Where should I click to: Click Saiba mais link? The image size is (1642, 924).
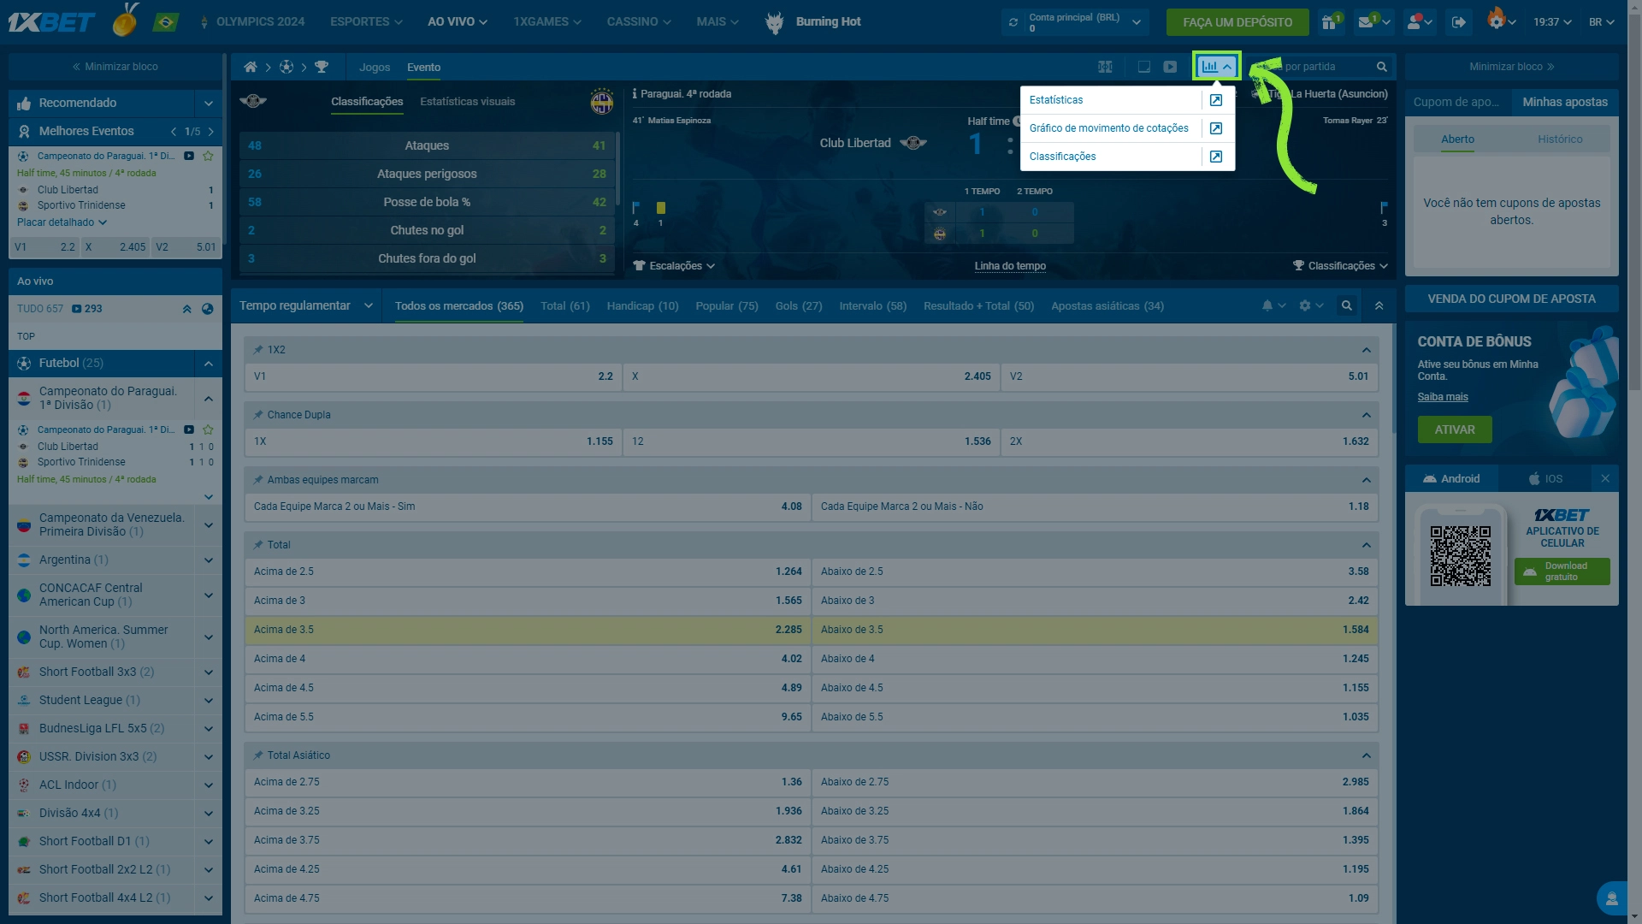click(1443, 397)
